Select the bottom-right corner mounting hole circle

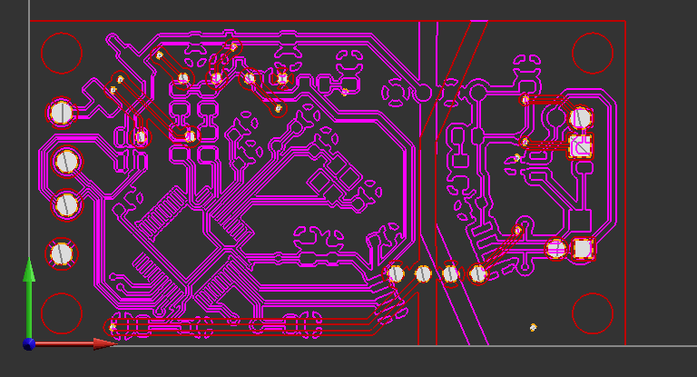(x=593, y=313)
